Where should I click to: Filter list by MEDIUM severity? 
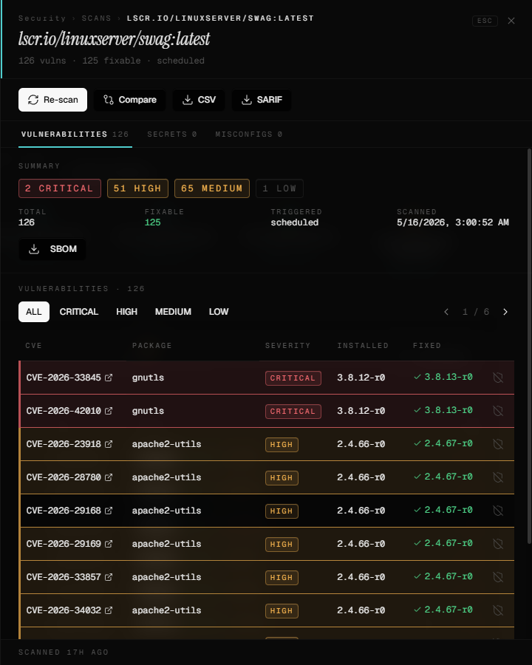coord(173,312)
